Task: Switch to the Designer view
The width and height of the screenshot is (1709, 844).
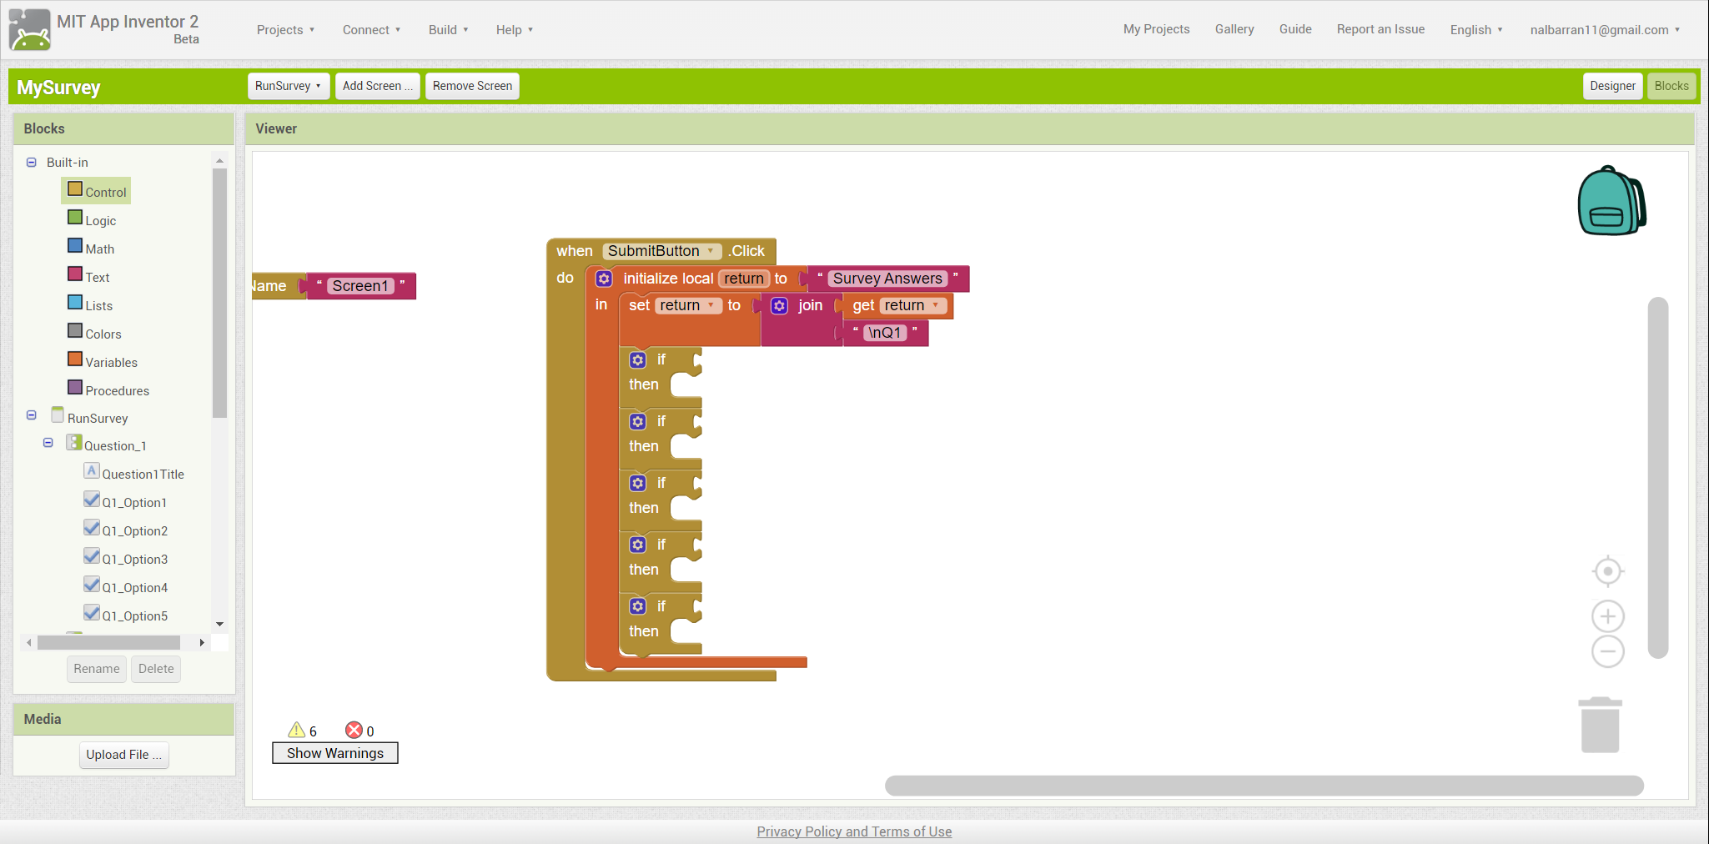Action: pos(1612,86)
